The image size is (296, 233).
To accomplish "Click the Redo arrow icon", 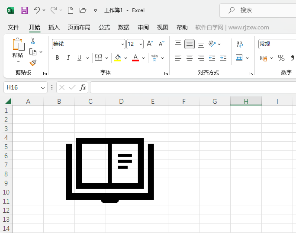I will point(54,10).
